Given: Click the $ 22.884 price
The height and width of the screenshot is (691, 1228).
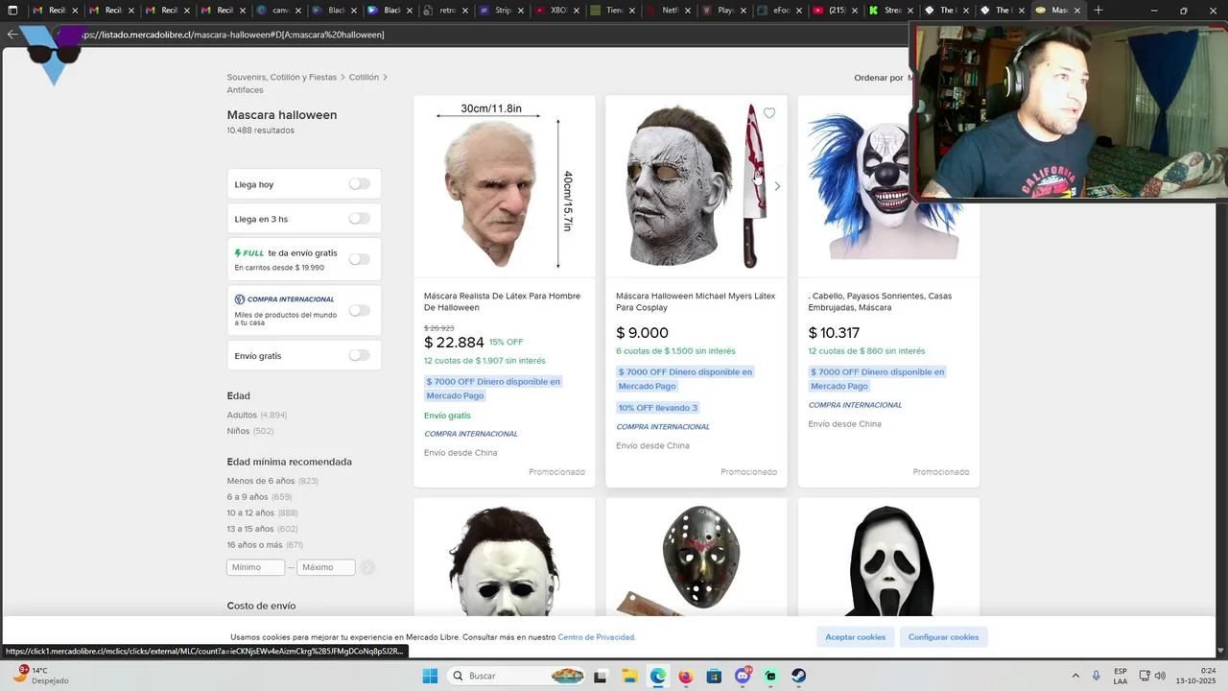Looking at the screenshot, I should [x=454, y=343].
